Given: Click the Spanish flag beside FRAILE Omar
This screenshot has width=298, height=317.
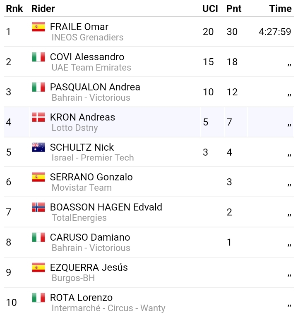Looking at the screenshot, I should pyautogui.click(x=38, y=27).
